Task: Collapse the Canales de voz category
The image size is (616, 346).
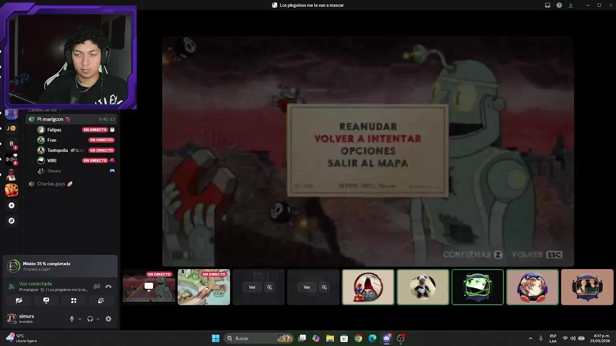Action: pyautogui.click(x=44, y=110)
